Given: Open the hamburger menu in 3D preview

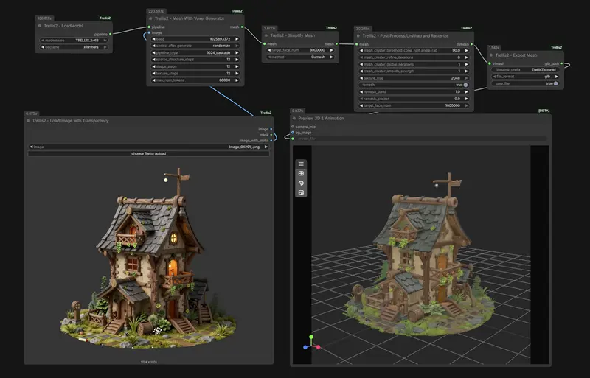Looking at the screenshot, I should [301, 164].
